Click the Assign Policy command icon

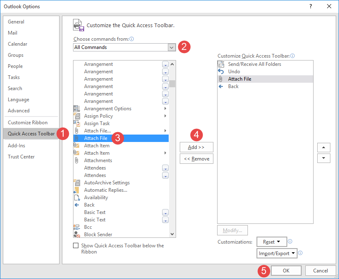point(77,116)
